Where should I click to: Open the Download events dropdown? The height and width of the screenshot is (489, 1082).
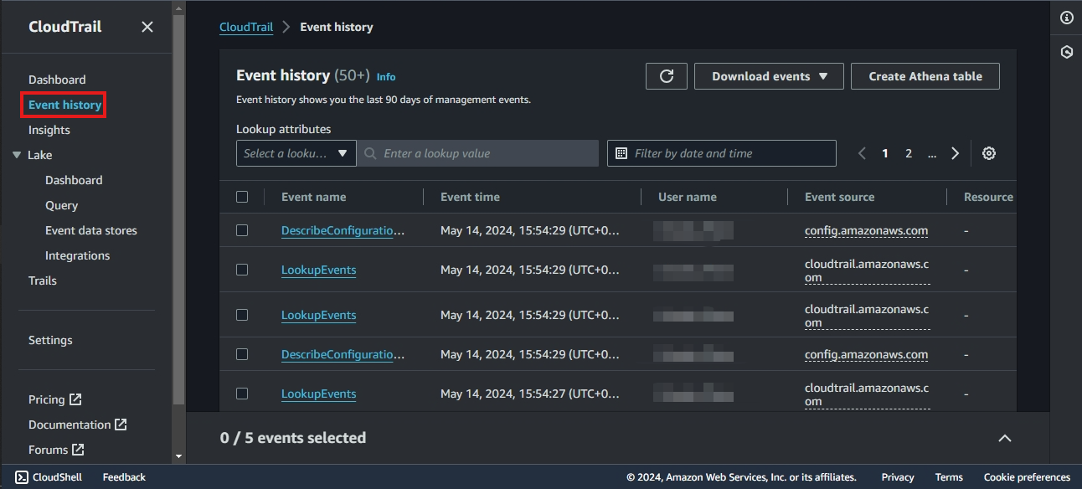(x=769, y=76)
